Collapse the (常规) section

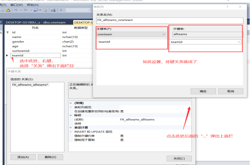[71, 103]
